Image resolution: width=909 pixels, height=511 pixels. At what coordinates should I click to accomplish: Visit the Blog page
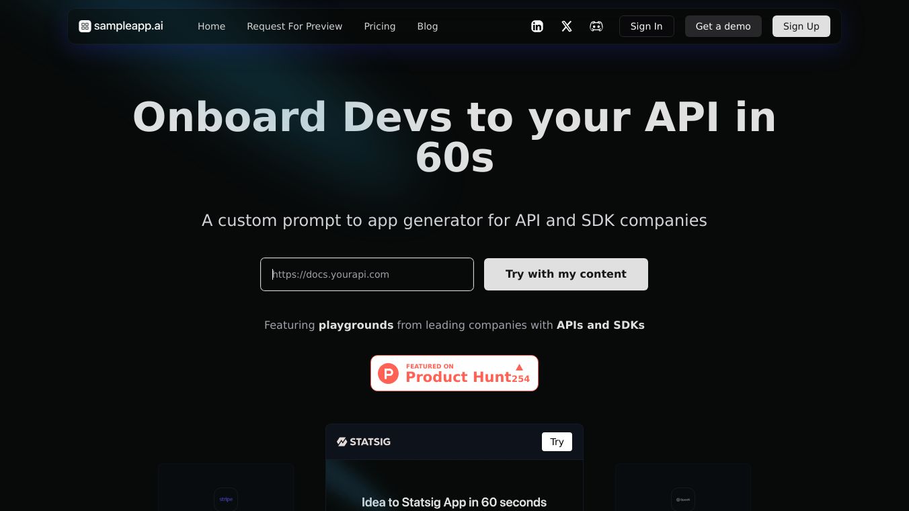428,26
